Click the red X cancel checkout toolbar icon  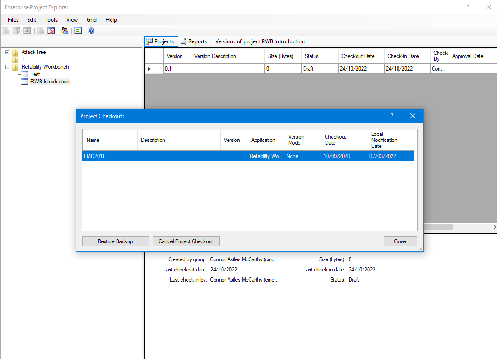[x=52, y=30]
